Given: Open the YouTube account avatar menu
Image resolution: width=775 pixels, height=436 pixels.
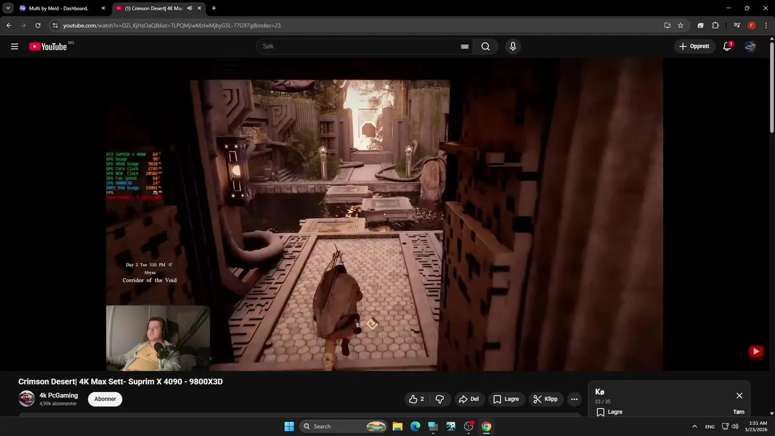Looking at the screenshot, I should click(x=750, y=47).
